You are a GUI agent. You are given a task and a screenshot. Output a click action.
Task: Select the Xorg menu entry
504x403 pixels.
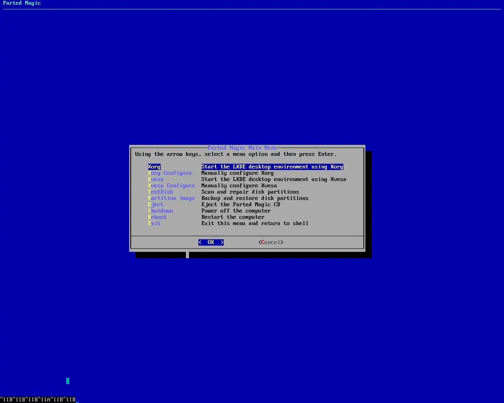[154, 167]
